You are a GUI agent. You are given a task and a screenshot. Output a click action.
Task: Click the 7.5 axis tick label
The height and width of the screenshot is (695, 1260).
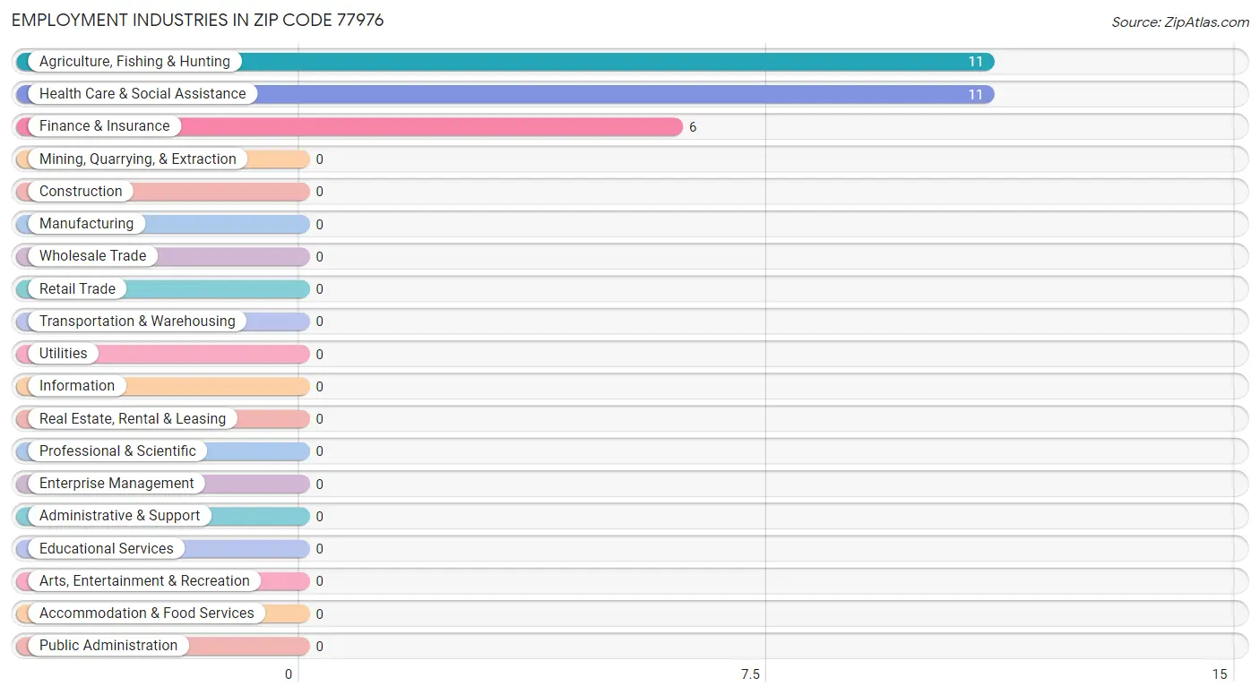tap(751, 674)
